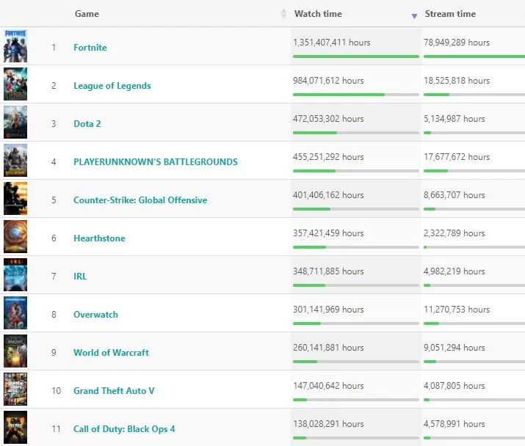Click the League of Legends cover thumbnail
The image size is (525, 446).
pyautogui.click(x=15, y=84)
